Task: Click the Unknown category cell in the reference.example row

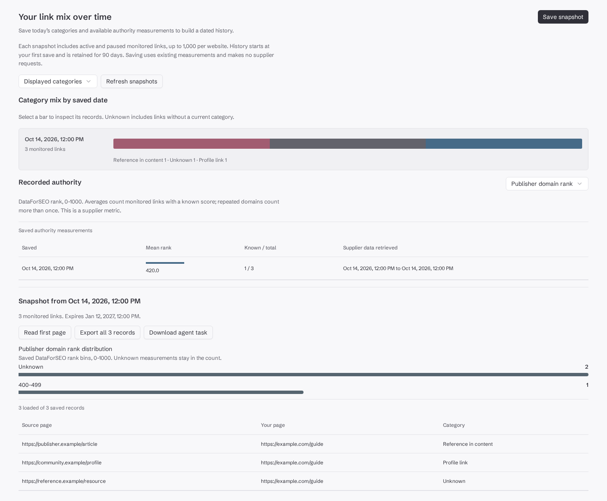Action: (x=454, y=481)
